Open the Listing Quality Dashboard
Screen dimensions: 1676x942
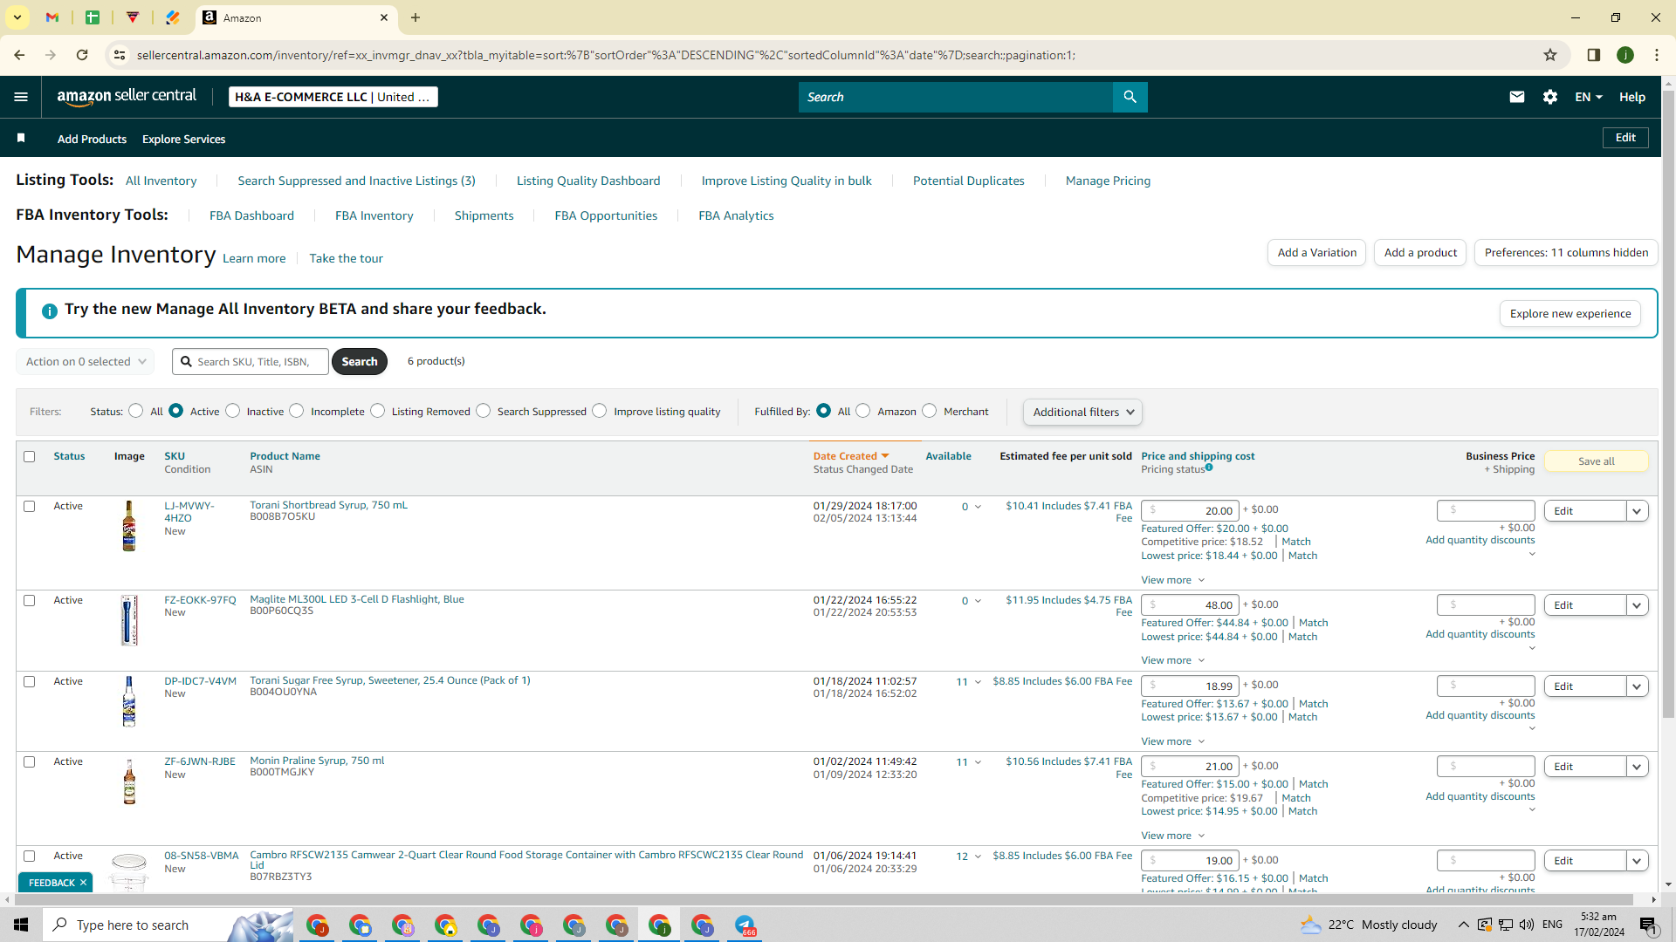pos(588,181)
